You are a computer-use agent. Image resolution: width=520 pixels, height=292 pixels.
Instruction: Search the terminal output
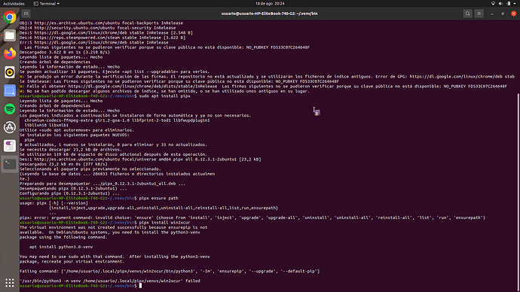(467, 14)
